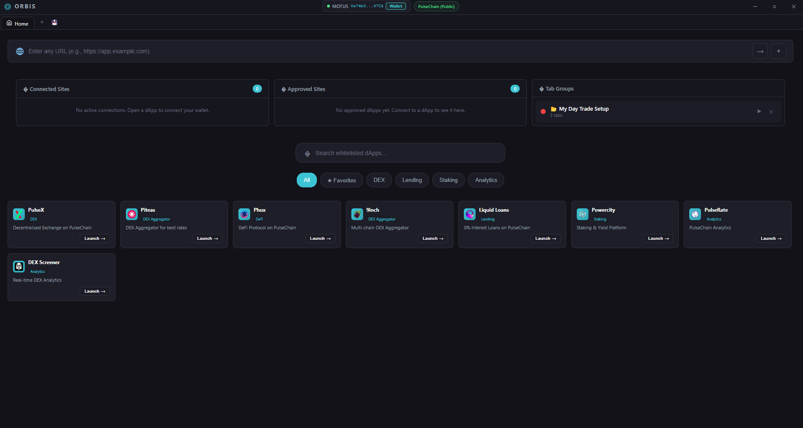This screenshot has height=428, width=803.
Task: Click the PulseRate app icon
Action: pos(695,214)
